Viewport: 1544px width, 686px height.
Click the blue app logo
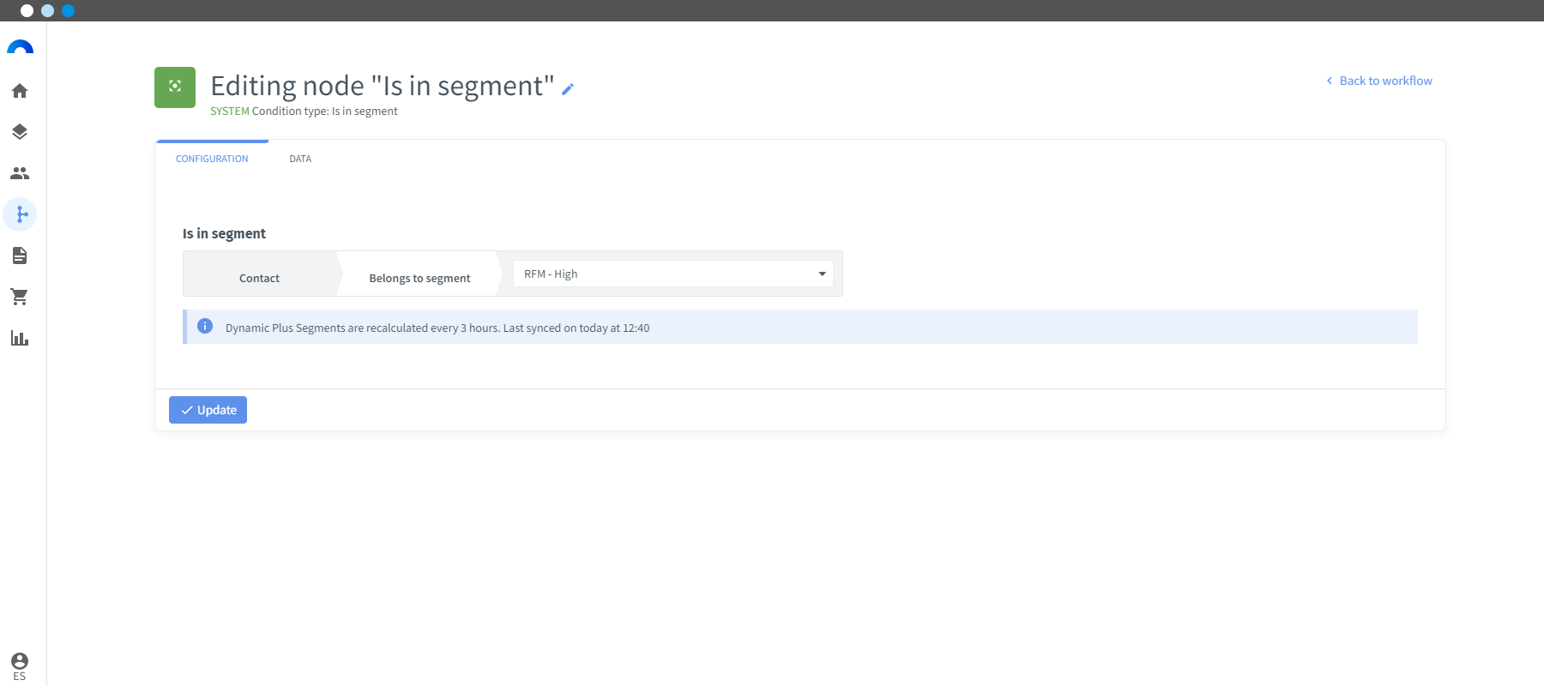click(x=20, y=47)
